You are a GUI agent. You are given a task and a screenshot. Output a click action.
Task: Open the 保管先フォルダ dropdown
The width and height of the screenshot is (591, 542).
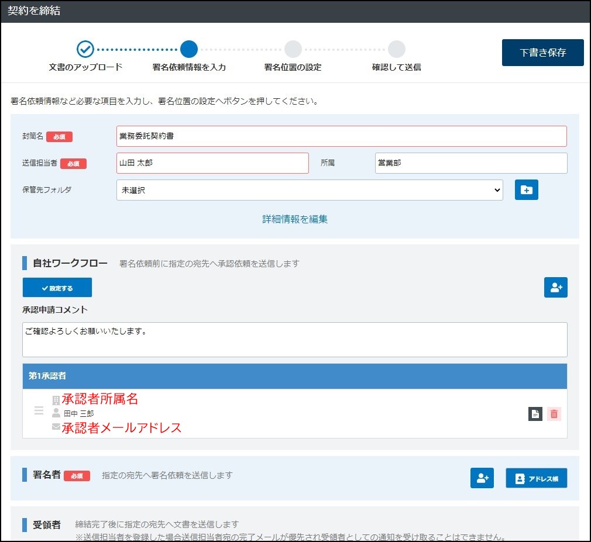click(x=310, y=190)
